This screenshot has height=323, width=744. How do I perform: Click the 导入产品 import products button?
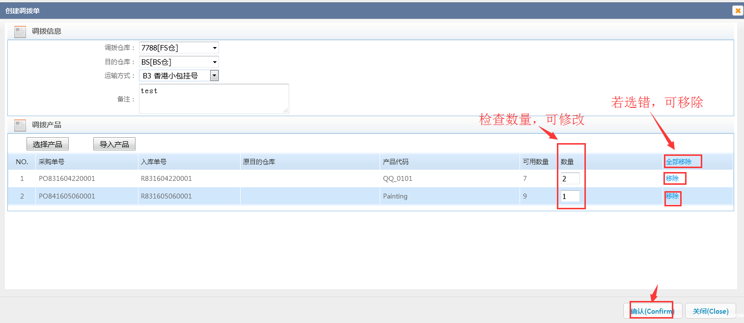tap(114, 144)
